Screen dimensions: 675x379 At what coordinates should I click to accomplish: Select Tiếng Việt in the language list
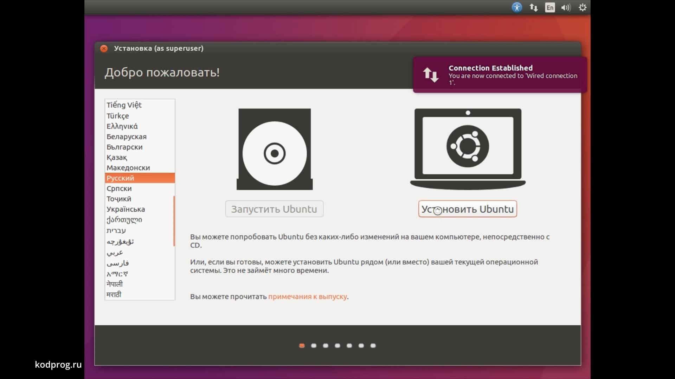[140, 105]
